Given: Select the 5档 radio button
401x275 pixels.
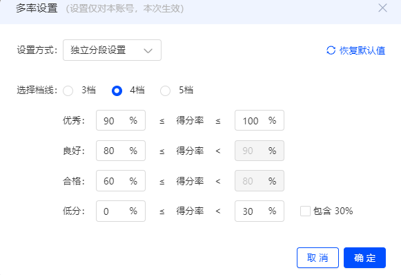Looking at the screenshot, I should tap(165, 91).
